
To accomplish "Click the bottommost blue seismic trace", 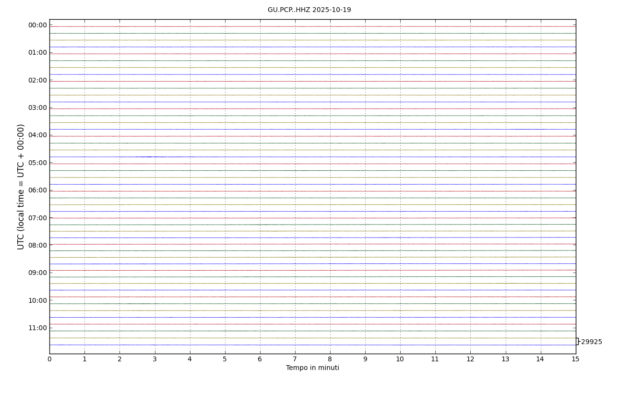I will pos(312,345).
